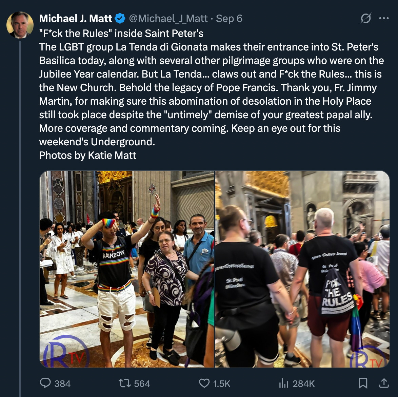
Task: Like the post with heart icon
Action: click(204, 383)
